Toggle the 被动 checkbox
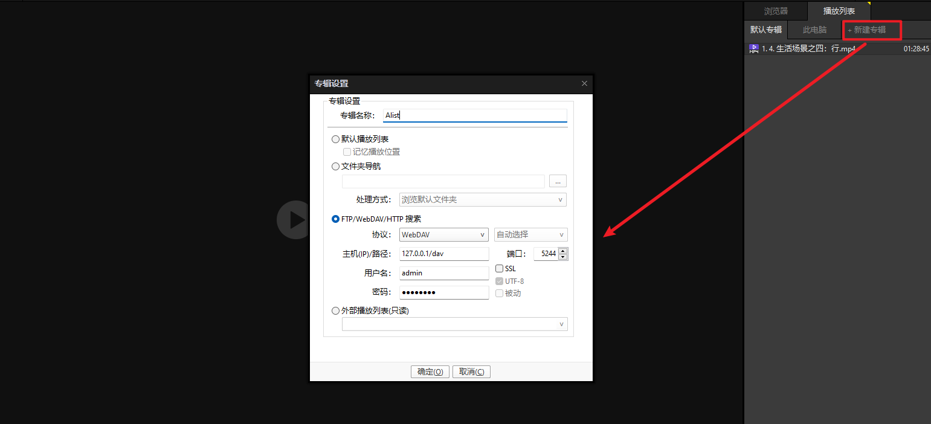Screen dimensions: 931x424 499,294
